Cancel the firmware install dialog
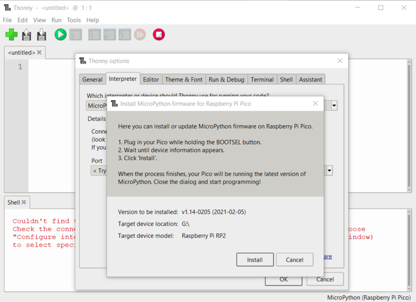The width and height of the screenshot is (416, 302). tap(294, 260)
